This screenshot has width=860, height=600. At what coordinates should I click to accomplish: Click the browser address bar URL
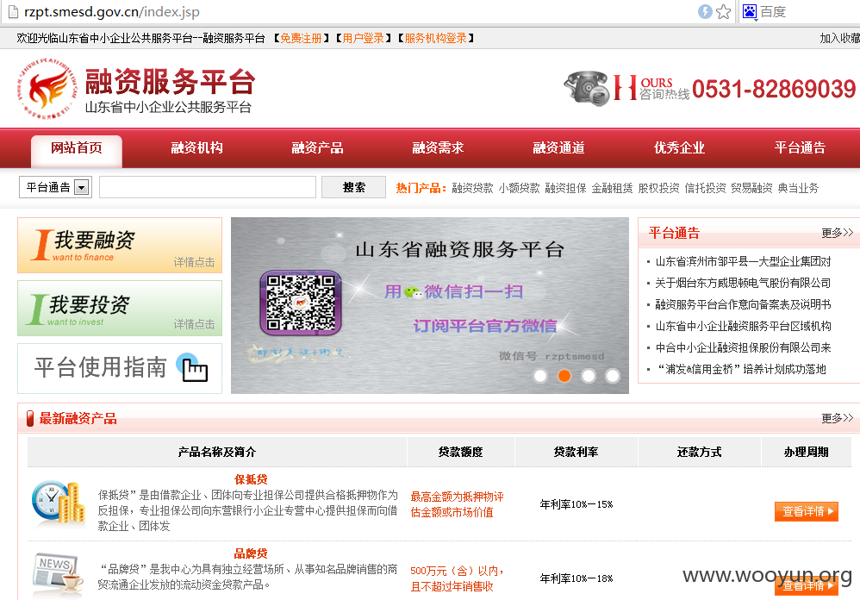coord(112,11)
